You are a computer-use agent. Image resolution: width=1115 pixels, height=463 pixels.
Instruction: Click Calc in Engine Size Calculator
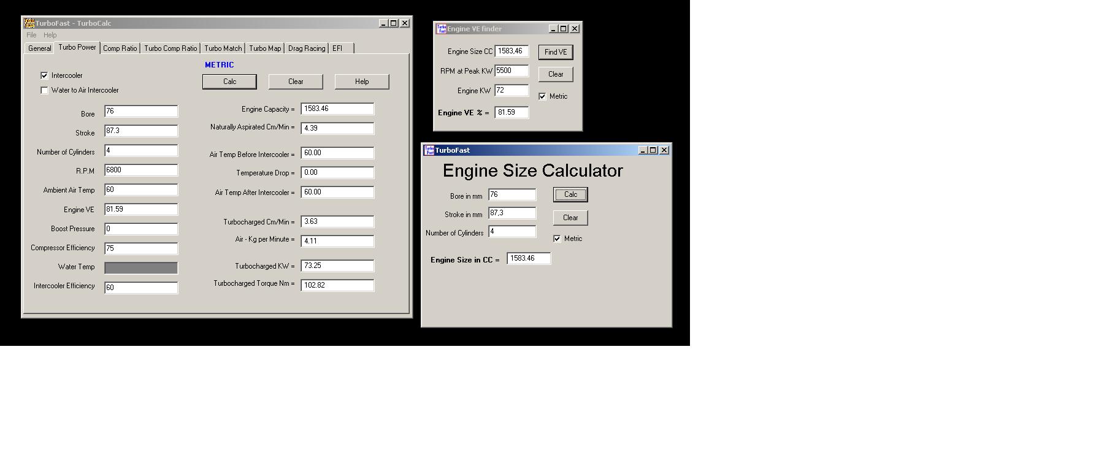[x=570, y=194]
